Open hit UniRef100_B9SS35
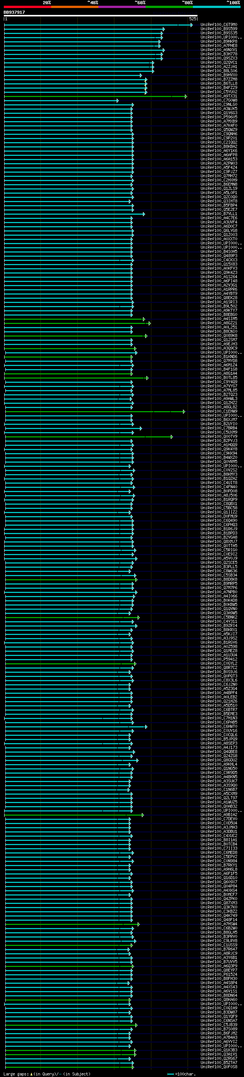The image size is (244, 1077). [x=219, y=33]
